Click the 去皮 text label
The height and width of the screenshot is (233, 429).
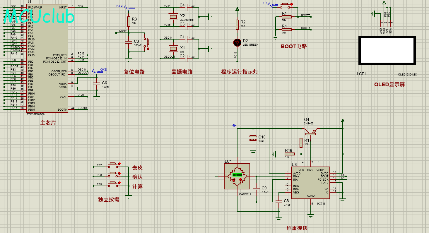[137, 167]
